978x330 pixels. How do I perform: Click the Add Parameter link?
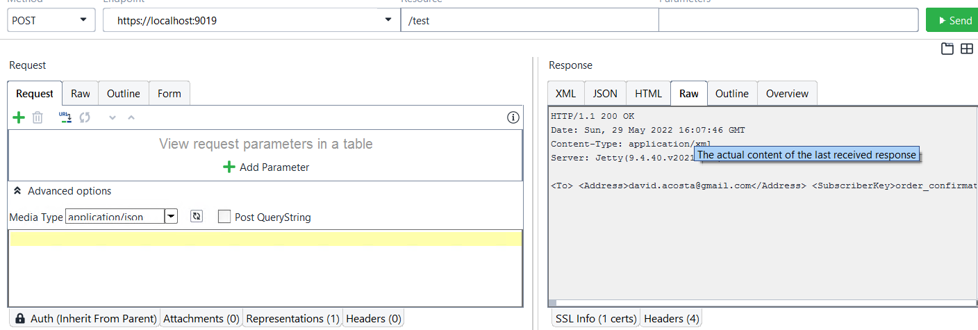[266, 167]
